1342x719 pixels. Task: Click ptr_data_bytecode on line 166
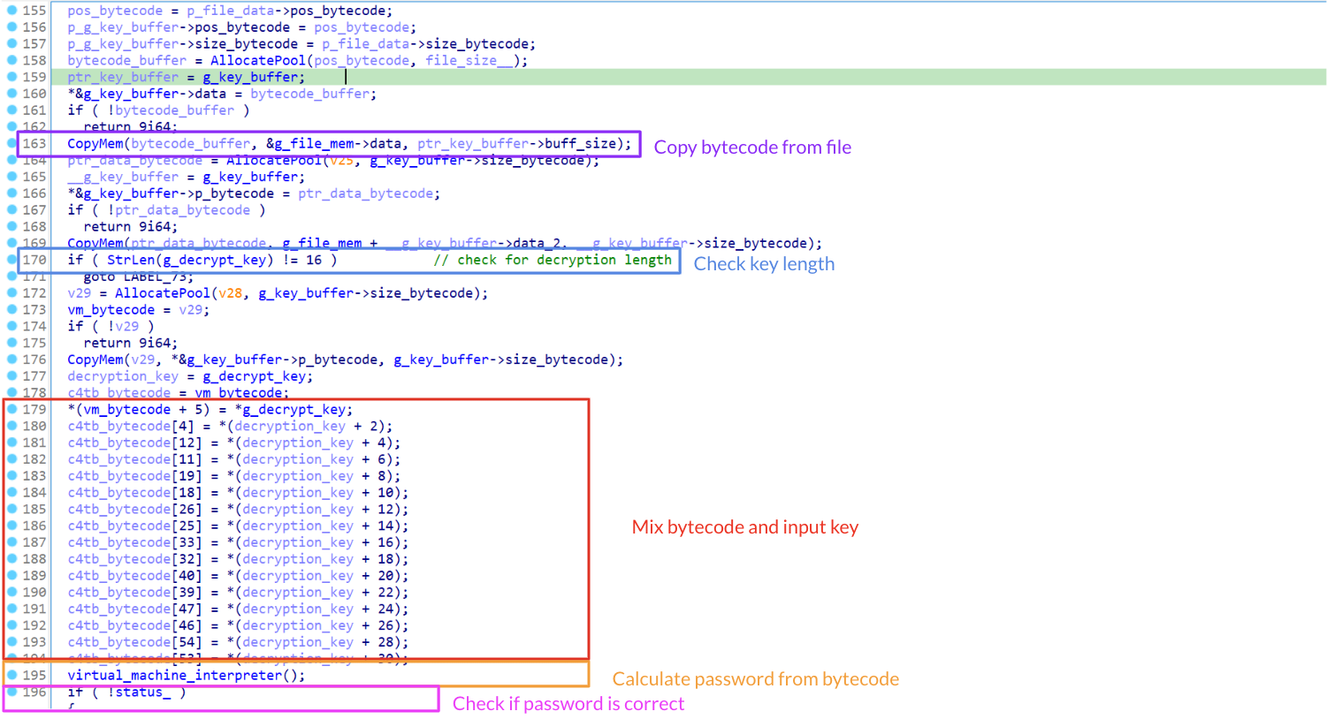(x=365, y=193)
